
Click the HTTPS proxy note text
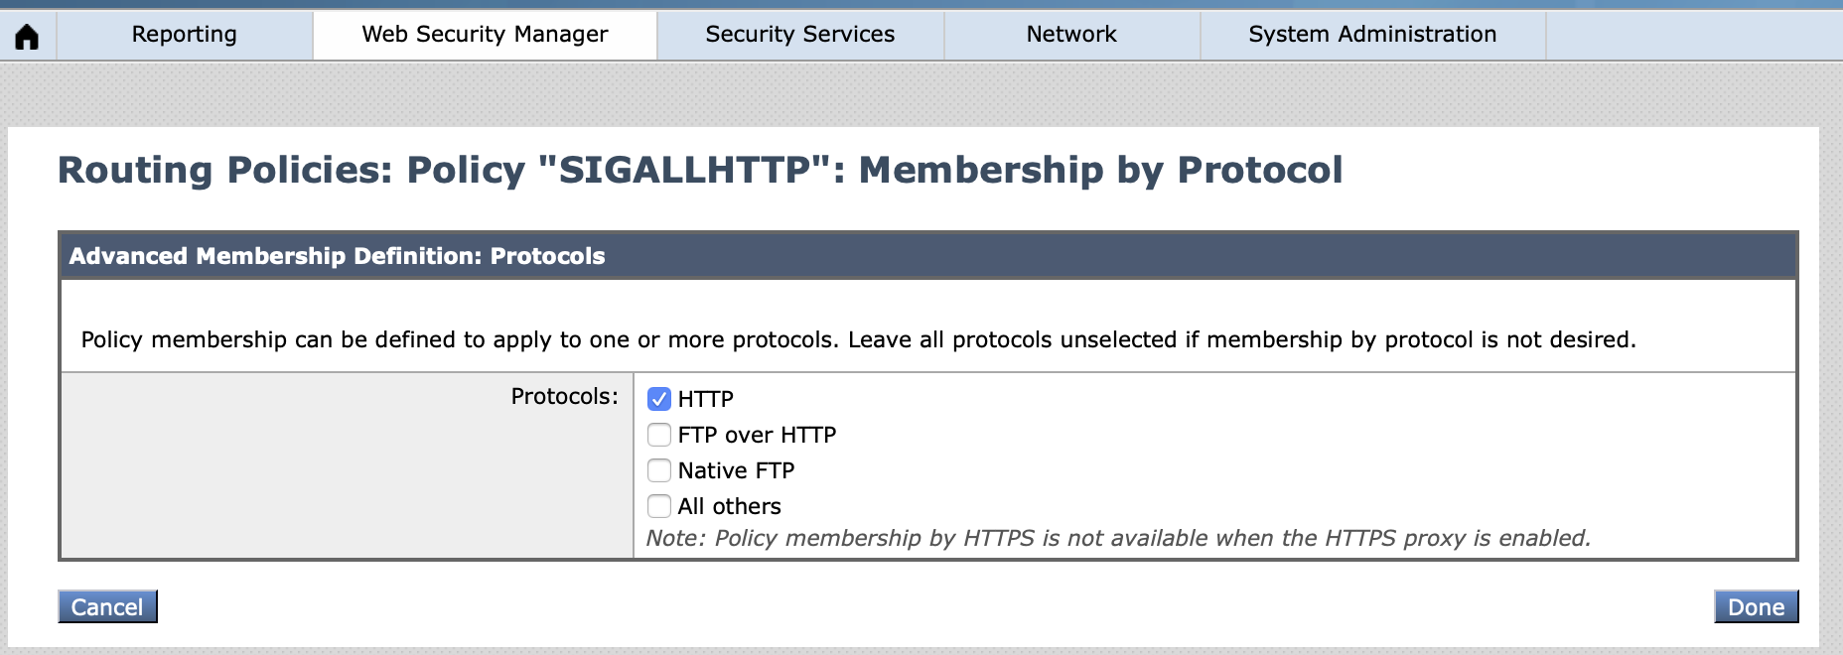coord(1118,538)
